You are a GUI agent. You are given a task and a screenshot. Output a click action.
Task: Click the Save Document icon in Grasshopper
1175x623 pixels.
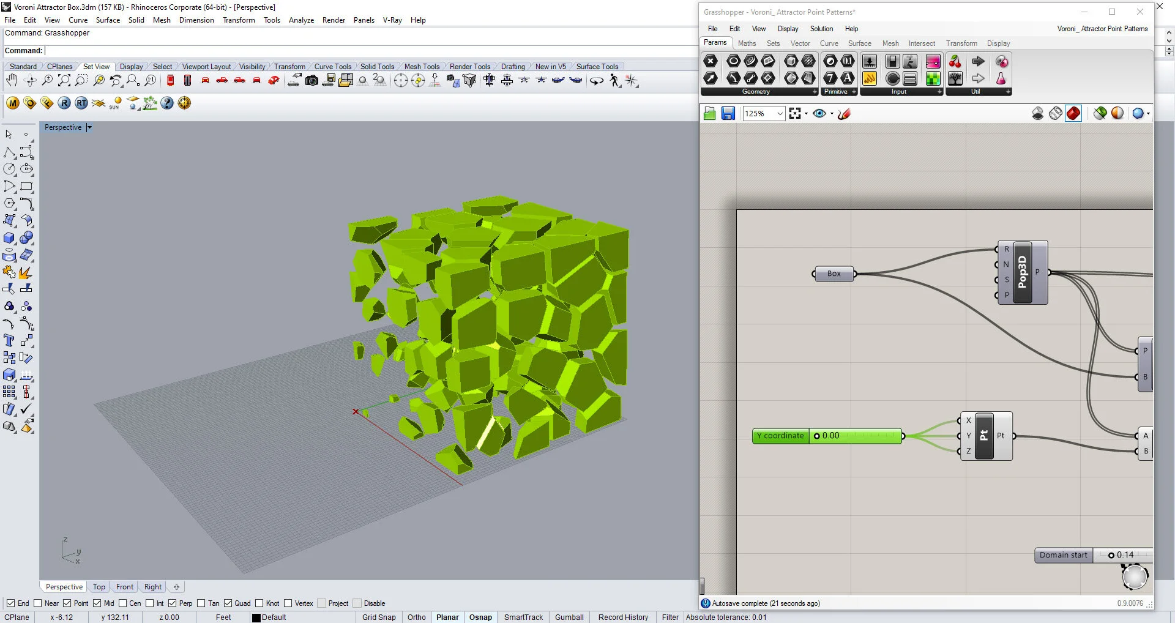tap(728, 113)
